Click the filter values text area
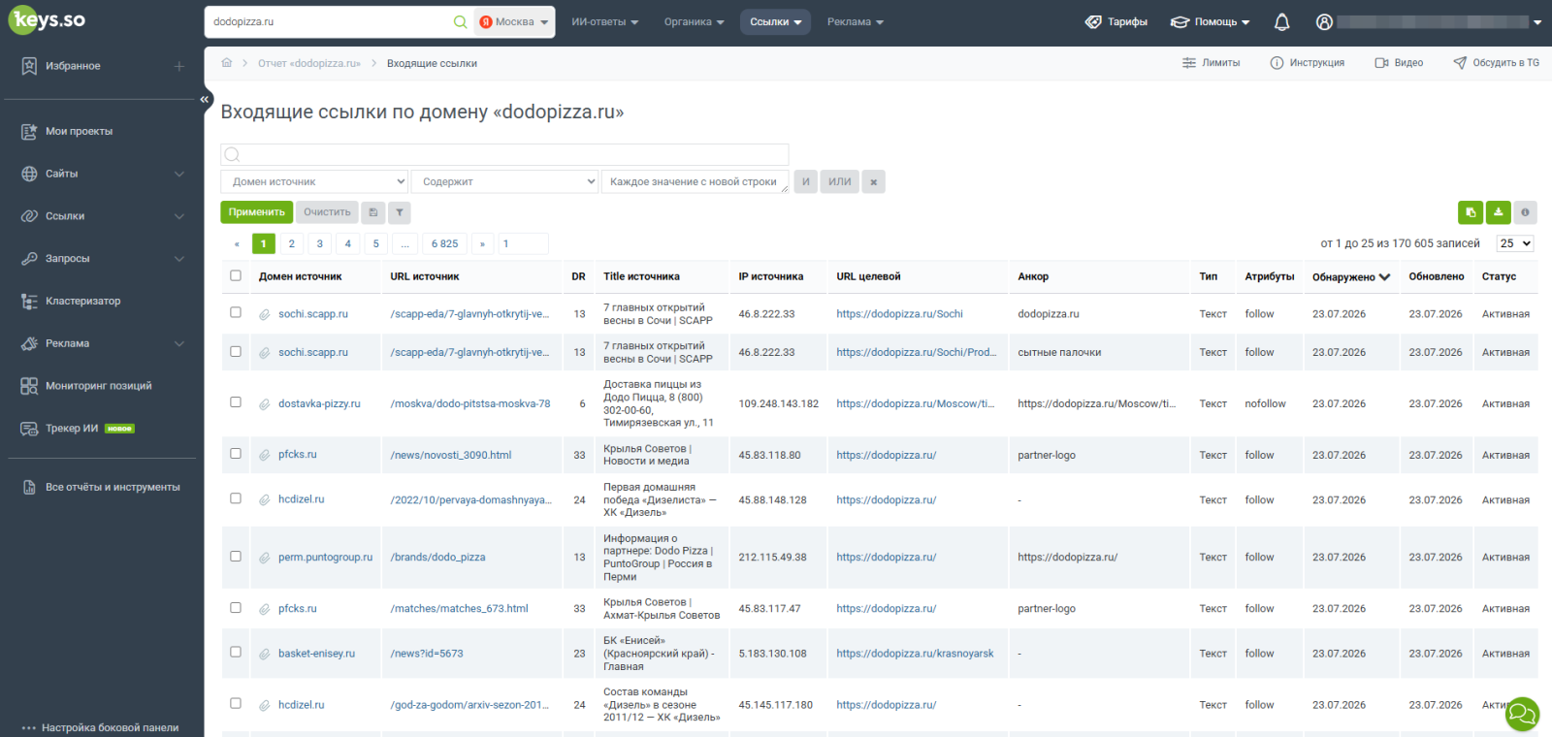The height and width of the screenshot is (737, 1552). (695, 181)
